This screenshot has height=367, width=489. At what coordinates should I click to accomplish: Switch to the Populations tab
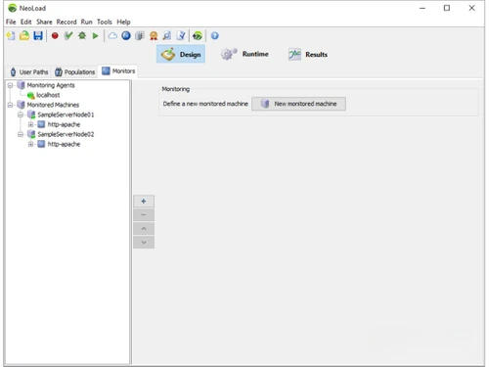75,71
